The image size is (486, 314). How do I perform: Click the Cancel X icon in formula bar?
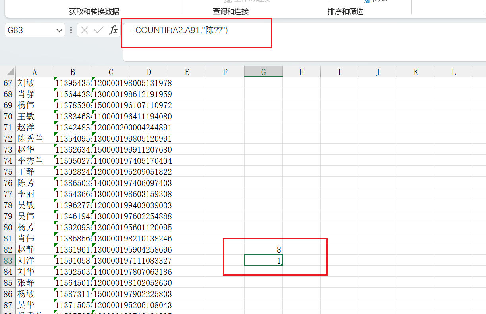click(x=85, y=30)
